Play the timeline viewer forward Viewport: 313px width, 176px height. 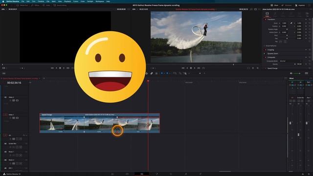point(195,68)
